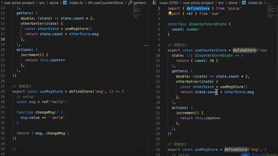Click 'double:' getter in left editor
Screen dimensions: 278x156
click(28, 18)
